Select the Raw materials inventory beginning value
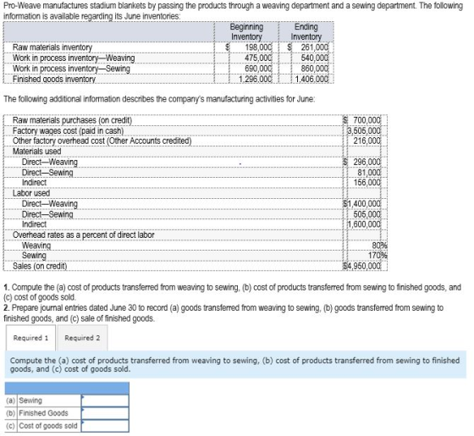Screen dimensions: 474x436 [258, 47]
